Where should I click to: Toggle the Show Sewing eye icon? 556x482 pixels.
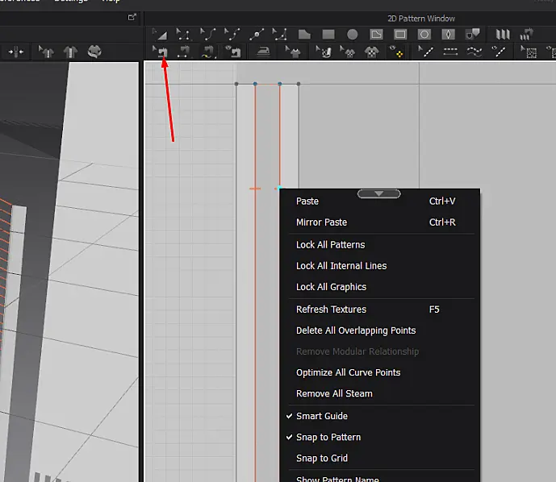(x=233, y=52)
